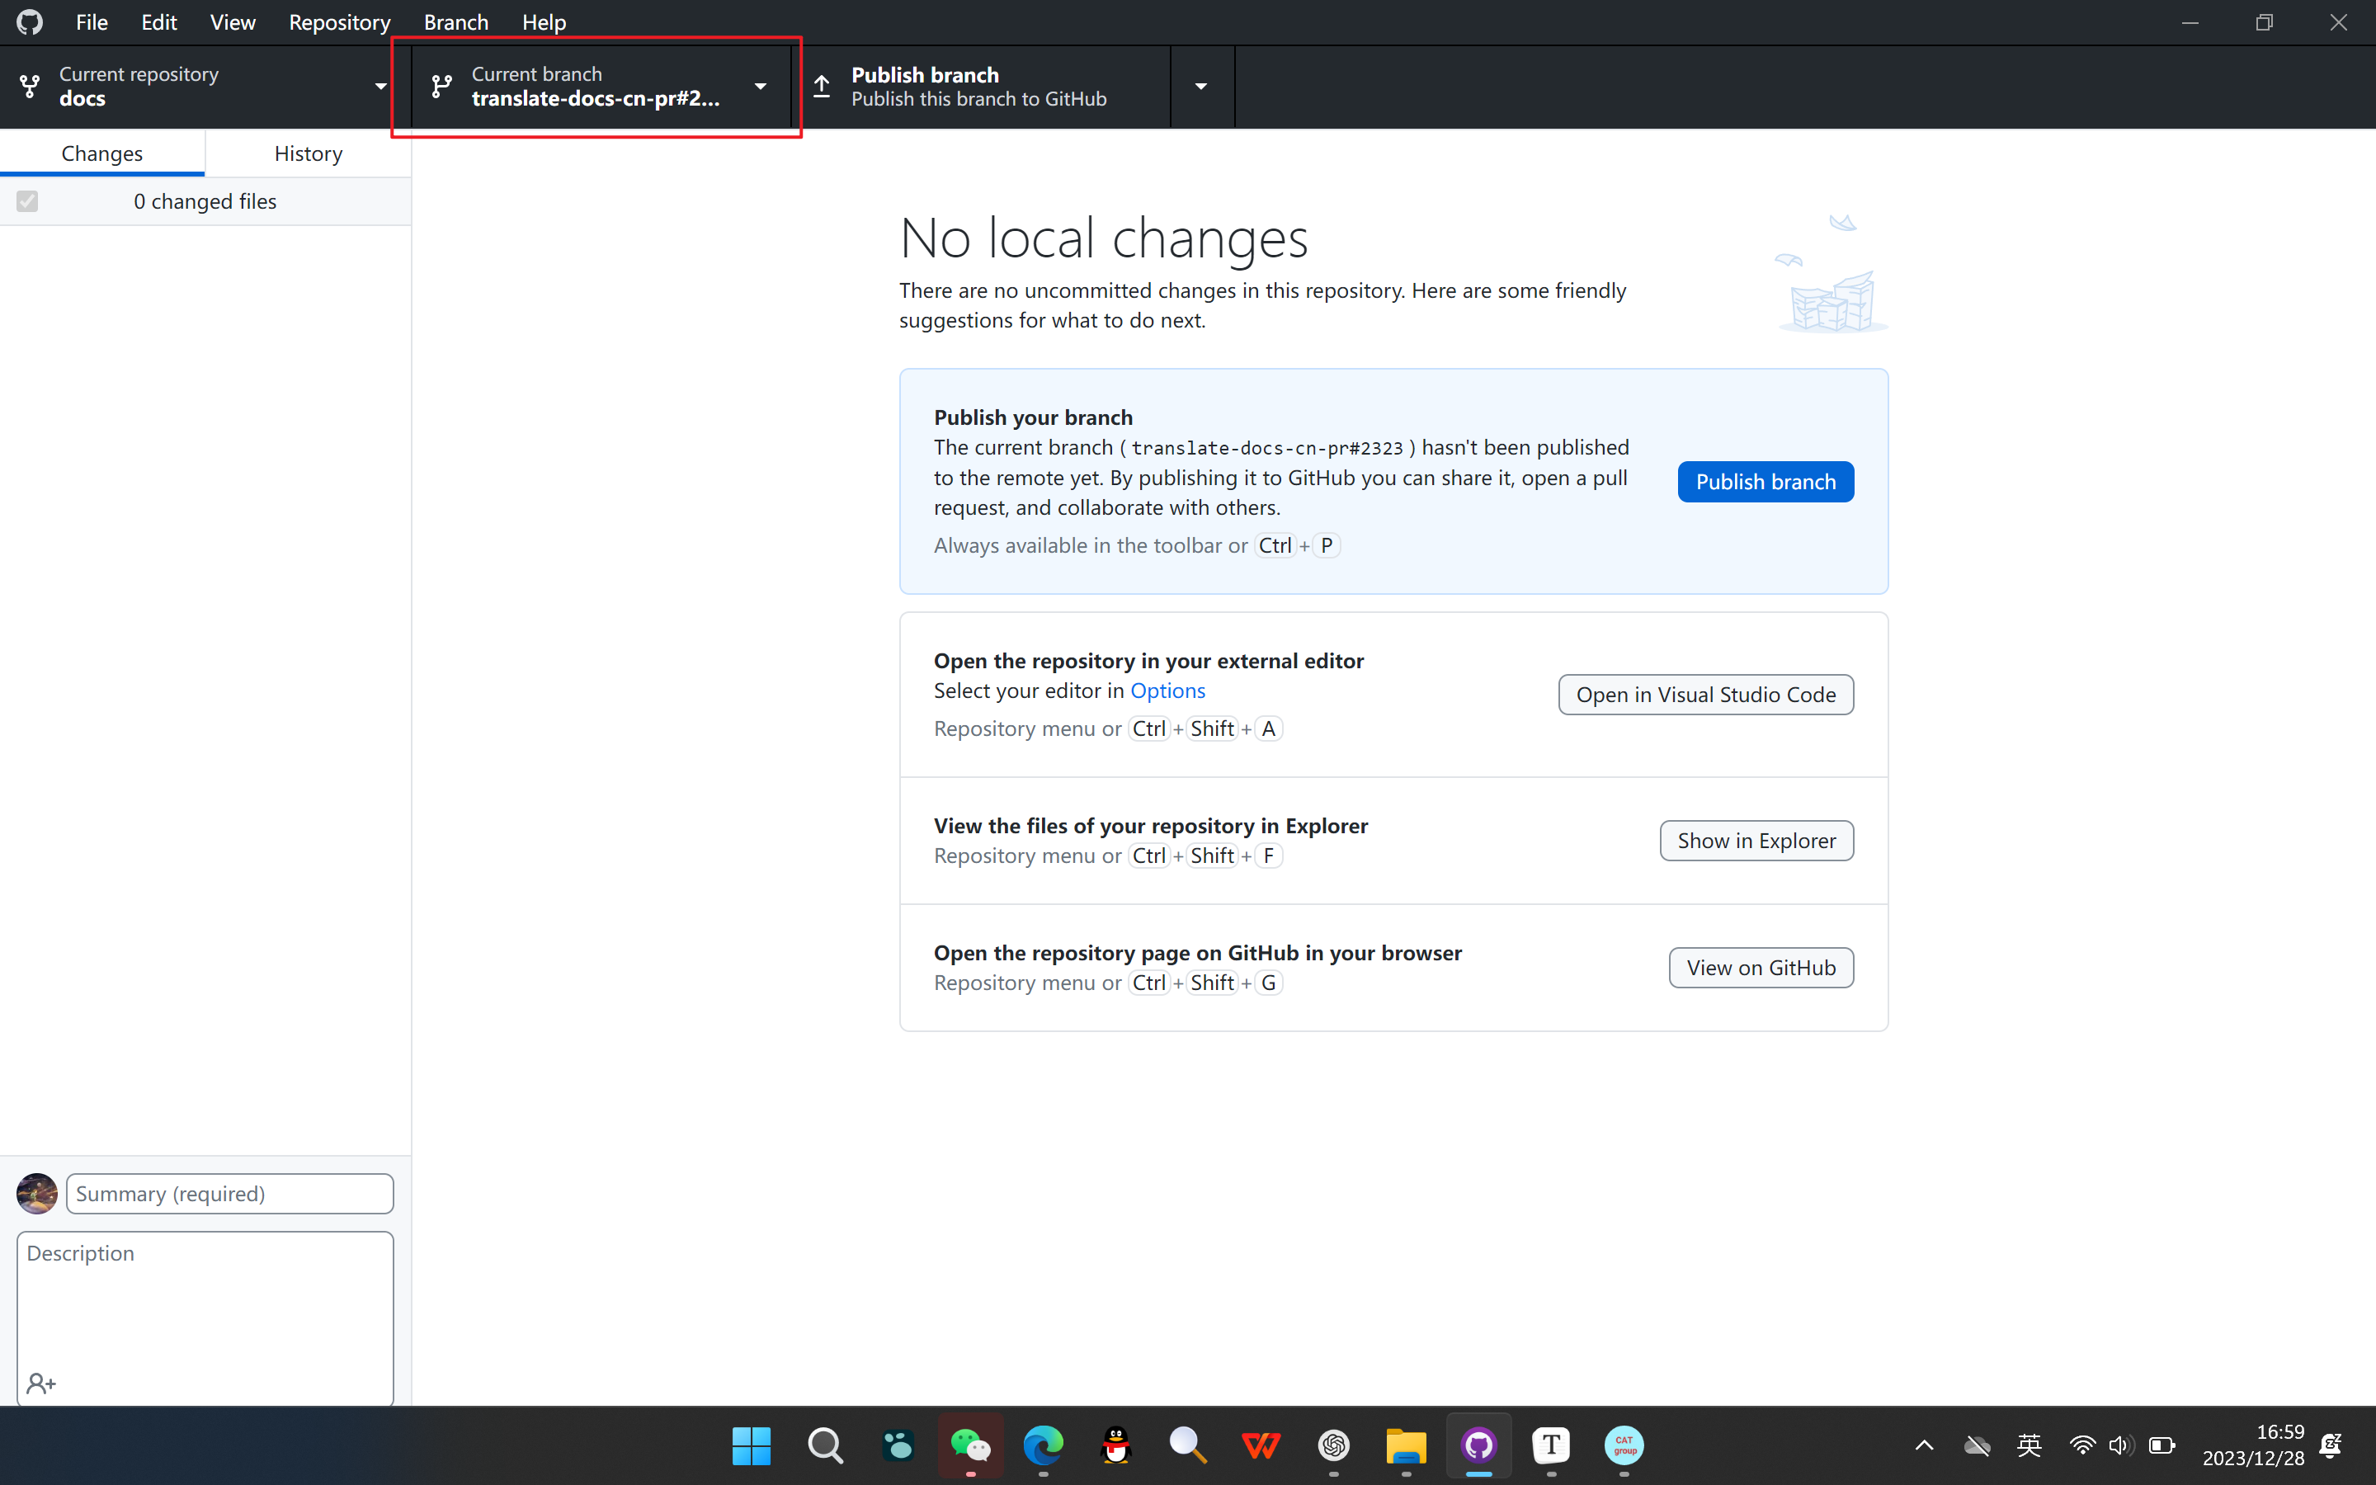
Task: Click the blue Publish branch button
Action: [1765, 481]
